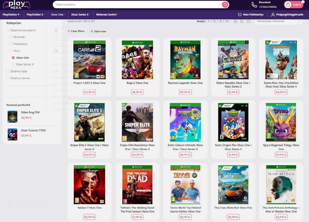Open Rage 2 cover thumbnail
The width and height of the screenshot is (309, 222).
[137, 60]
